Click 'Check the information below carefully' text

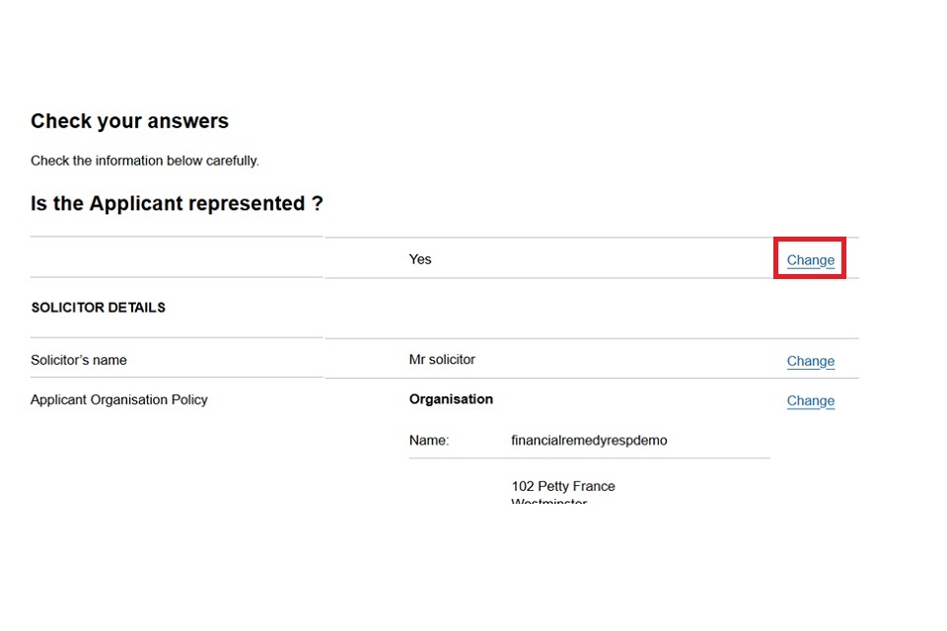coord(144,161)
